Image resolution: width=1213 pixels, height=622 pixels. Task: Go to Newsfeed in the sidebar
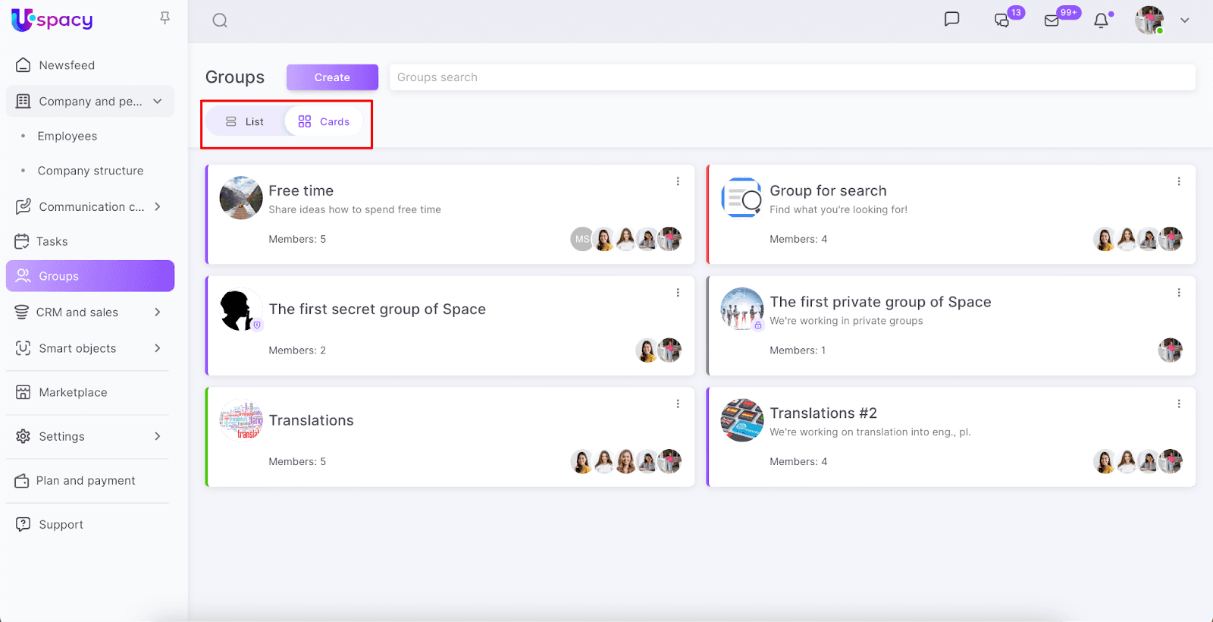point(67,65)
